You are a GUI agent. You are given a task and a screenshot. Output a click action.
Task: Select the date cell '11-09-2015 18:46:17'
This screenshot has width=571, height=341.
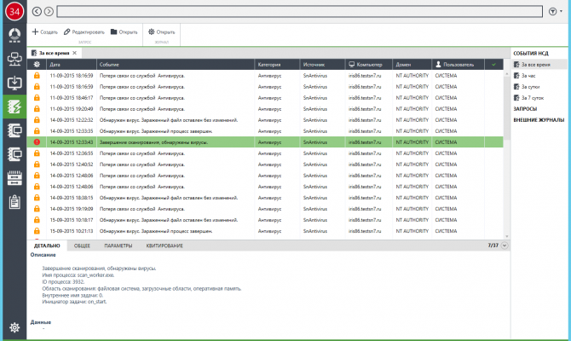click(x=72, y=98)
